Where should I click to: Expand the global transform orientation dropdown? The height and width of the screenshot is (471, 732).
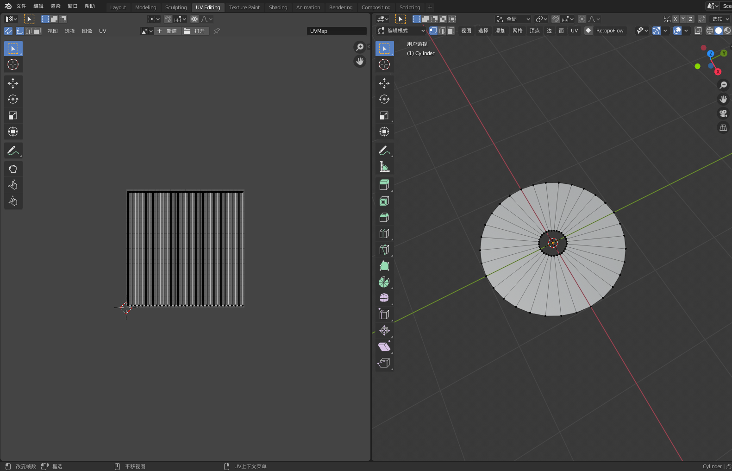(x=513, y=19)
